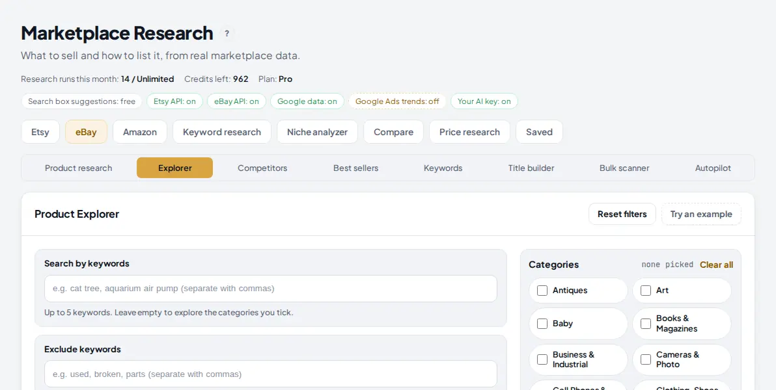Tick the Art category checkbox
776x390 pixels.
(x=646, y=291)
